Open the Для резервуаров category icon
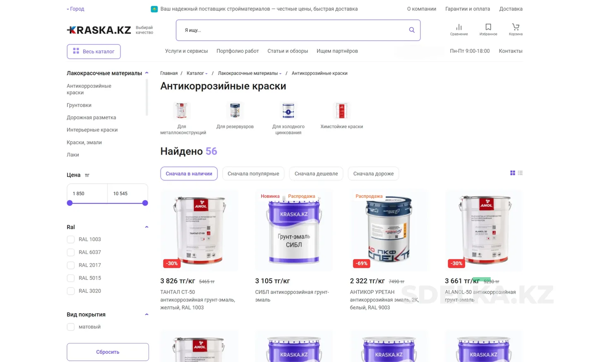The height and width of the screenshot is (362, 612). pos(235,111)
